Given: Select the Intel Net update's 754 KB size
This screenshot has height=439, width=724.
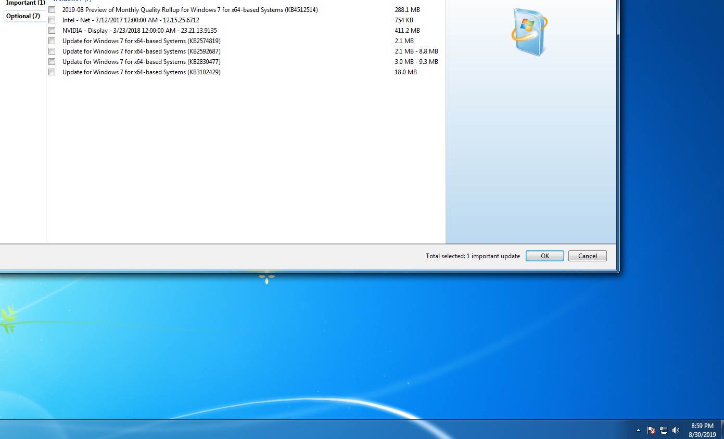Looking at the screenshot, I should (x=404, y=20).
